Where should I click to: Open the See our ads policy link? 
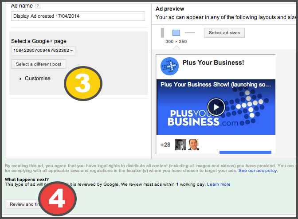258,171
